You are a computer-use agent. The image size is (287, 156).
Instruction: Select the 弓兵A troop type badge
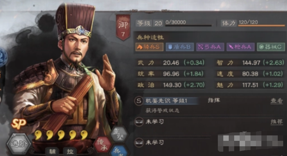coord(210,47)
